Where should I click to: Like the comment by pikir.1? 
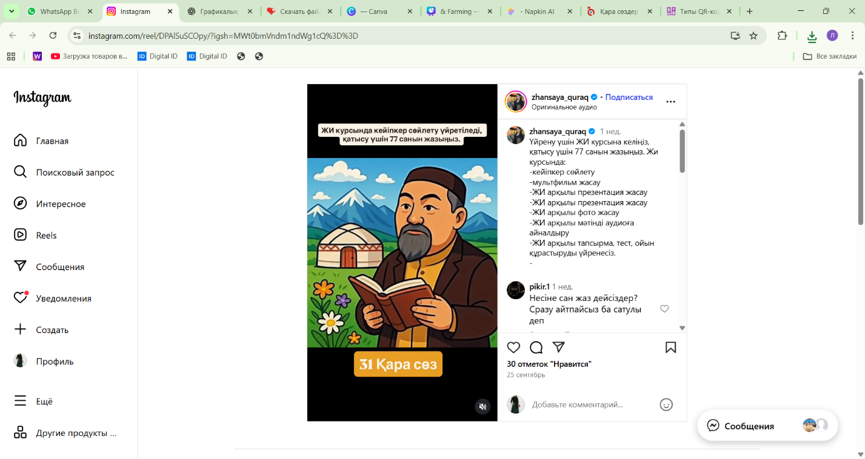(664, 309)
